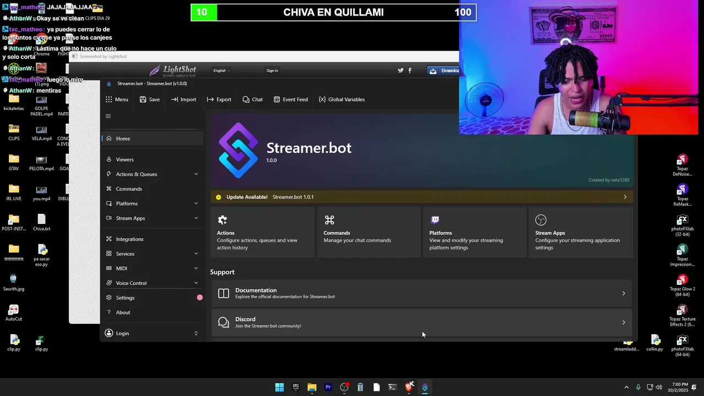Select the Topaz Glow 2 desktop shortcut
Screen dimensions: 704x396
tap(683, 285)
